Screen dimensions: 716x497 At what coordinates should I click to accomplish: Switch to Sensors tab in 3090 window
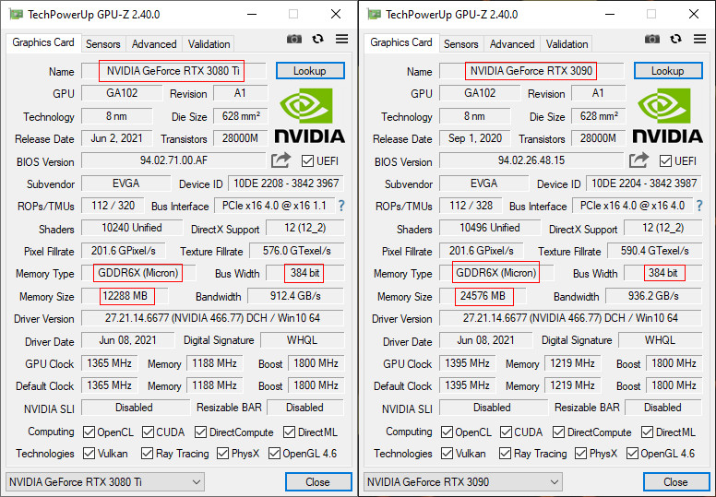(461, 44)
